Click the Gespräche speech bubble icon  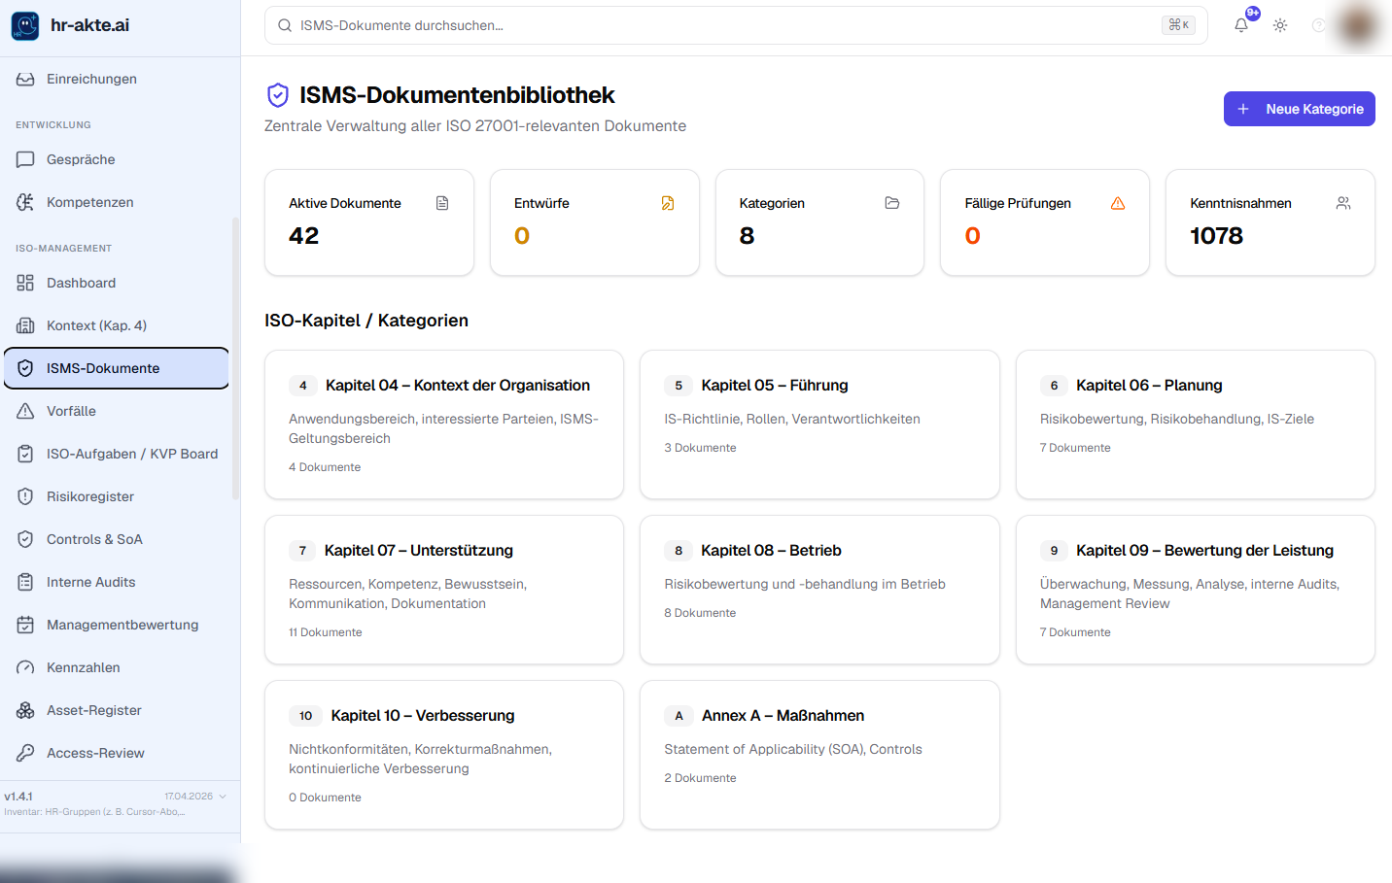(25, 159)
